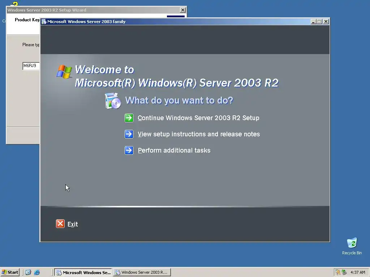Switch to Windows Server 2003 R... taskbar button
This screenshot has height=277, width=370.
(142, 272)
